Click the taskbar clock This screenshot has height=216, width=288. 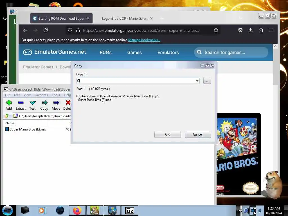273,210
